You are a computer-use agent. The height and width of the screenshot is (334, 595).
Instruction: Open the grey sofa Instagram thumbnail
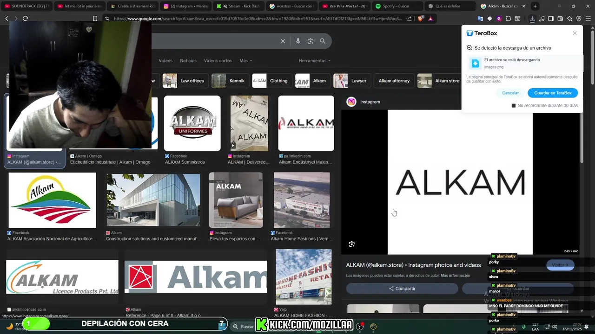click(x=236, y=200)
